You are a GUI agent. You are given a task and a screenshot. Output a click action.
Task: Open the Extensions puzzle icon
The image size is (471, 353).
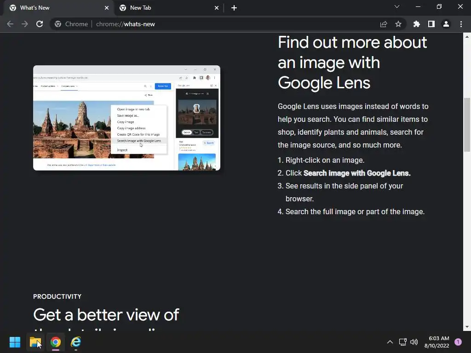pyautogui.click(x=416, y=24)
